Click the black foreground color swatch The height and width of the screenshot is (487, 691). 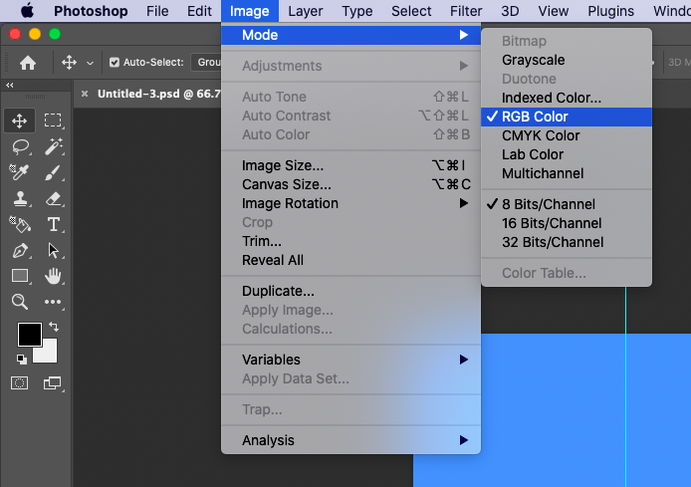(x=30, y=335)
